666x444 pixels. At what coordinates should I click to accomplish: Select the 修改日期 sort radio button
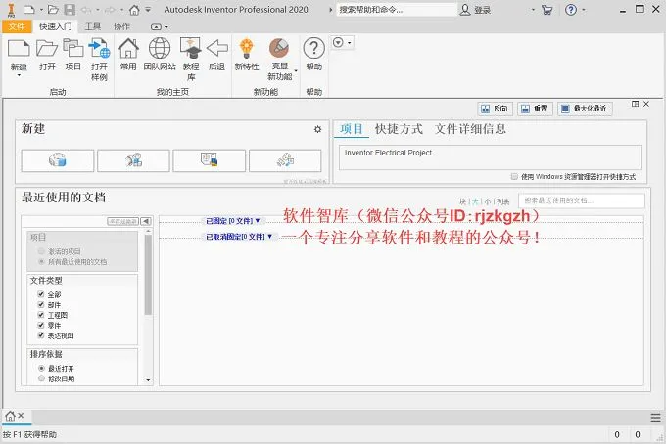[x=41, y=378]
